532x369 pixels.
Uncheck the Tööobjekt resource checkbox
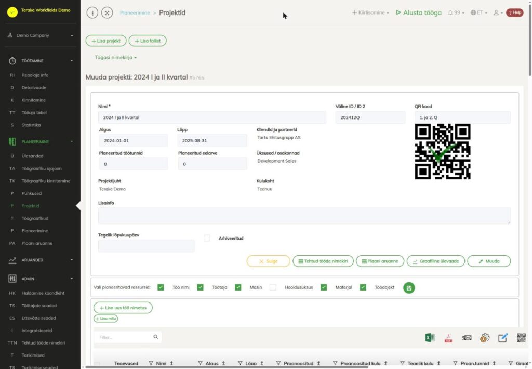(x=363, y=287)
